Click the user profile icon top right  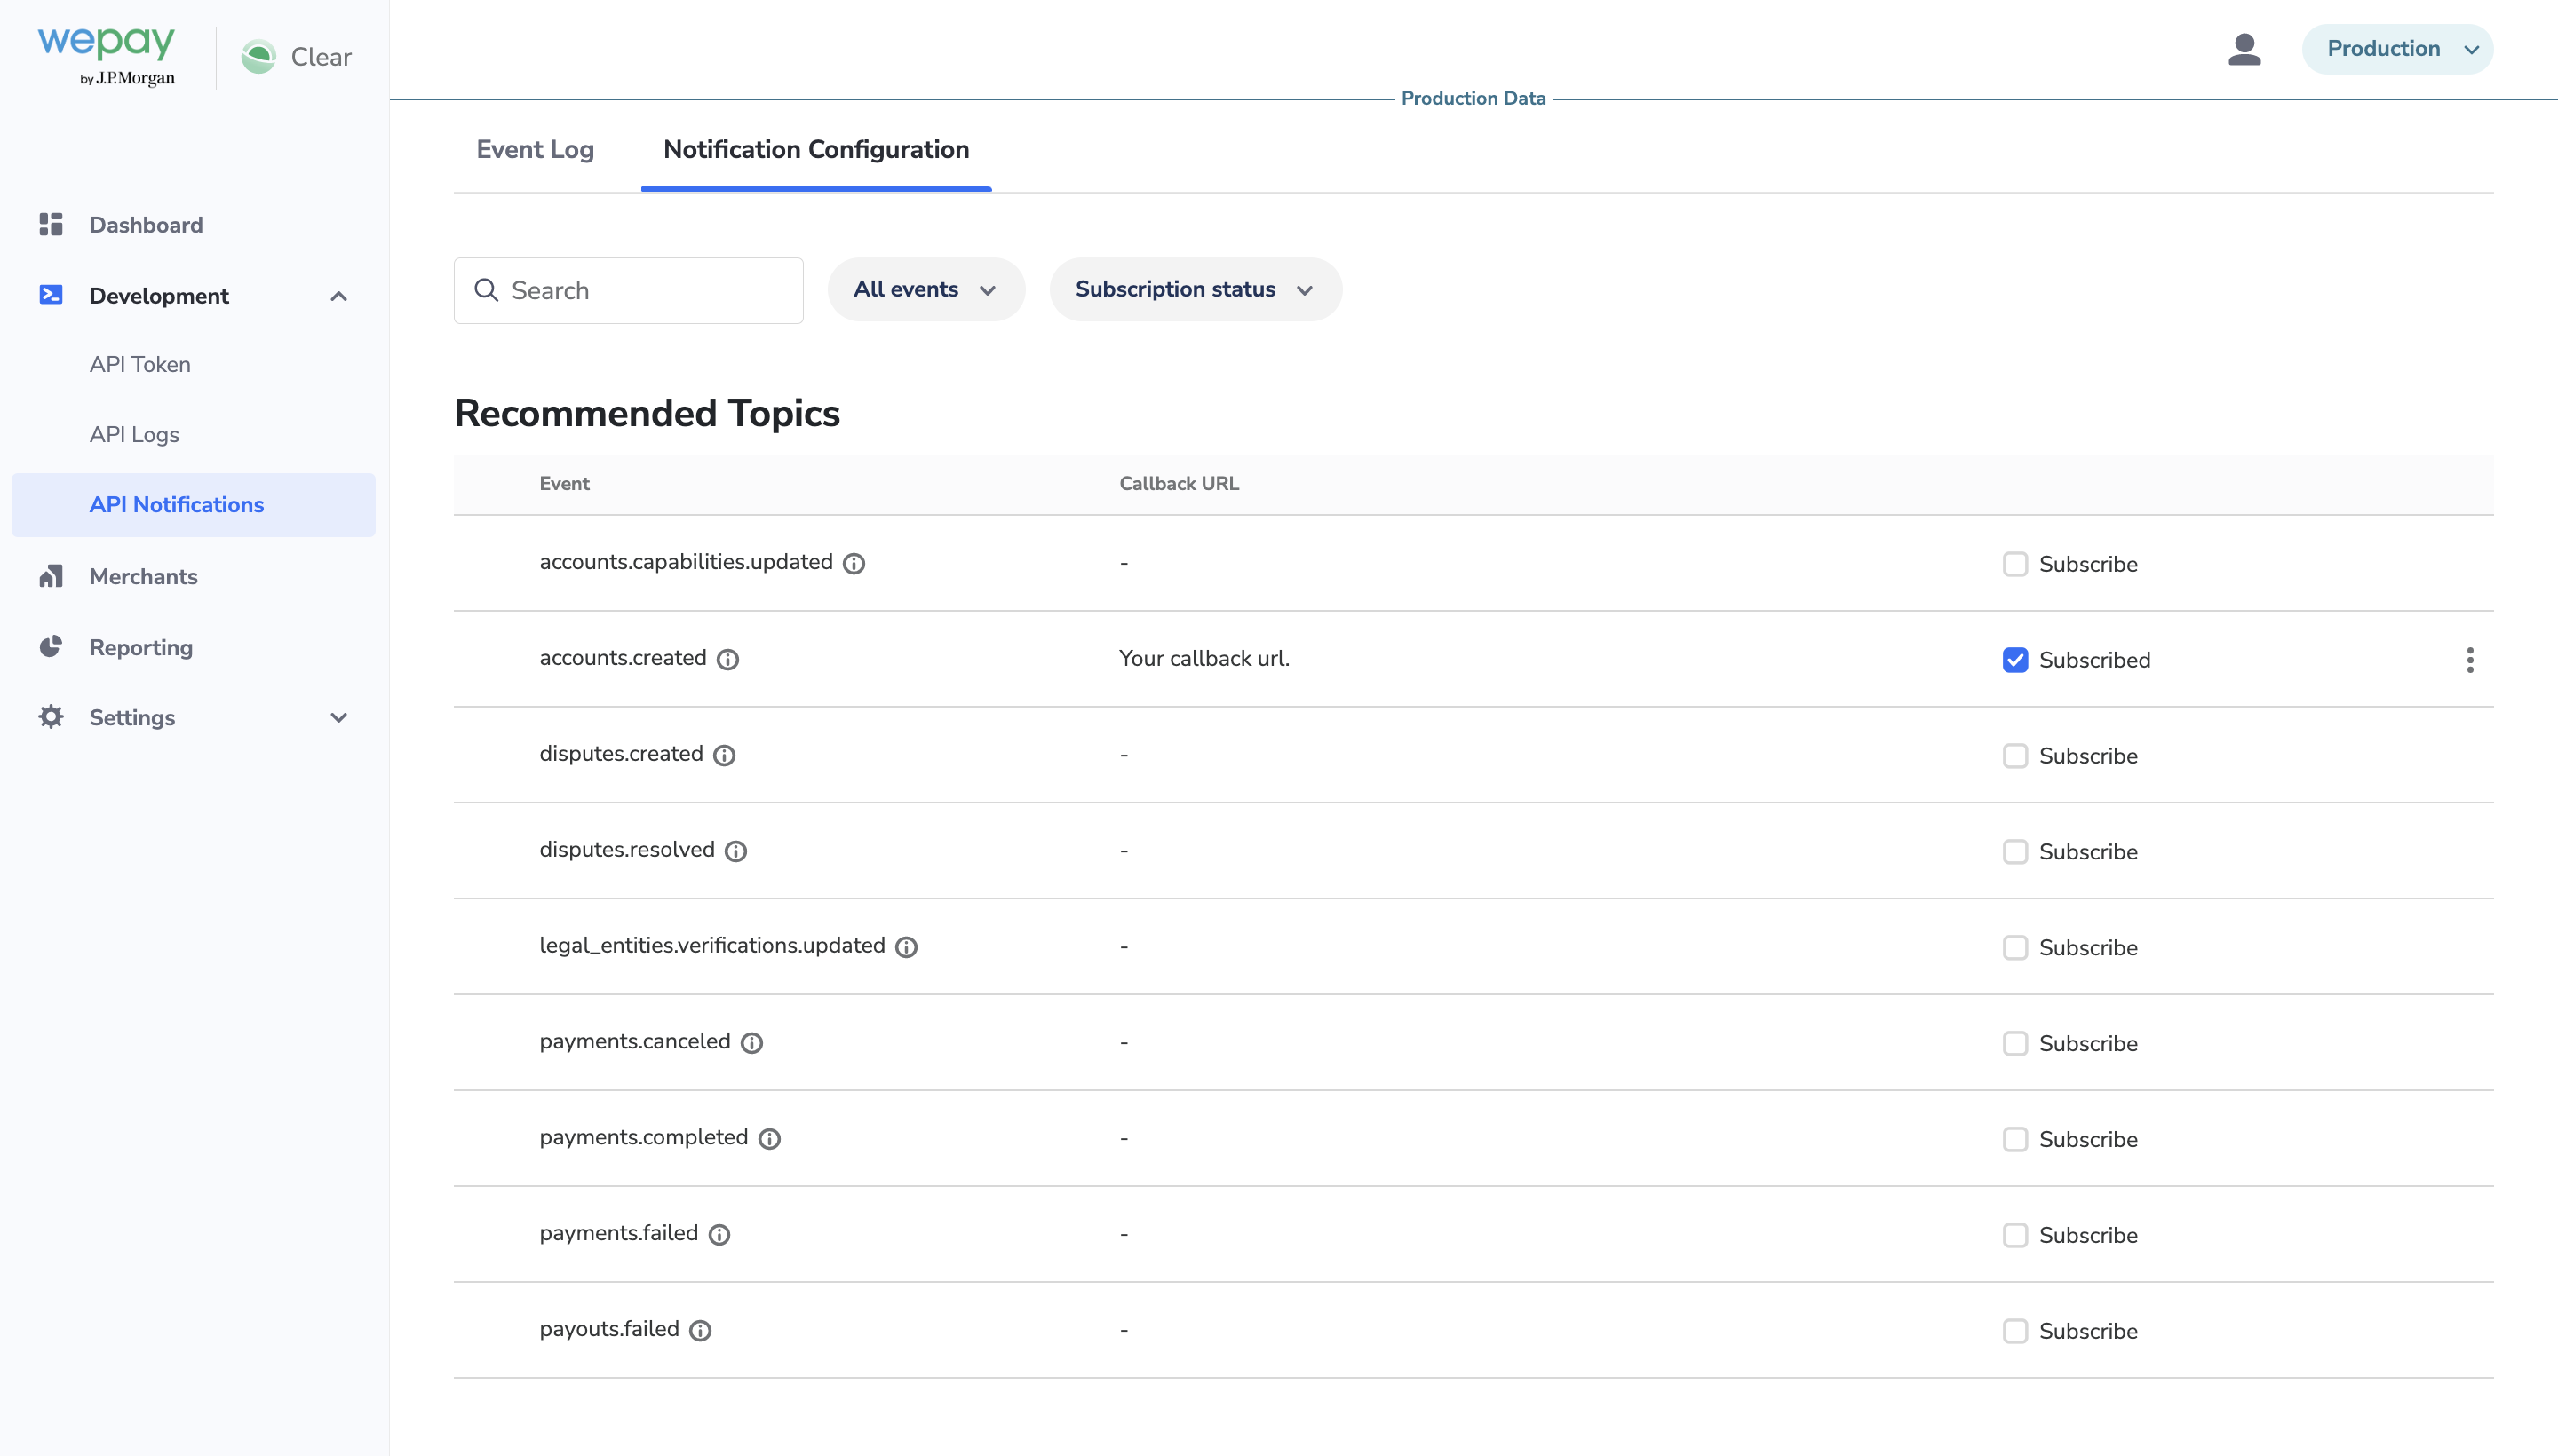2245,47
